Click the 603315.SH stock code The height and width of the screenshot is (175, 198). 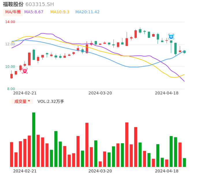40,4
